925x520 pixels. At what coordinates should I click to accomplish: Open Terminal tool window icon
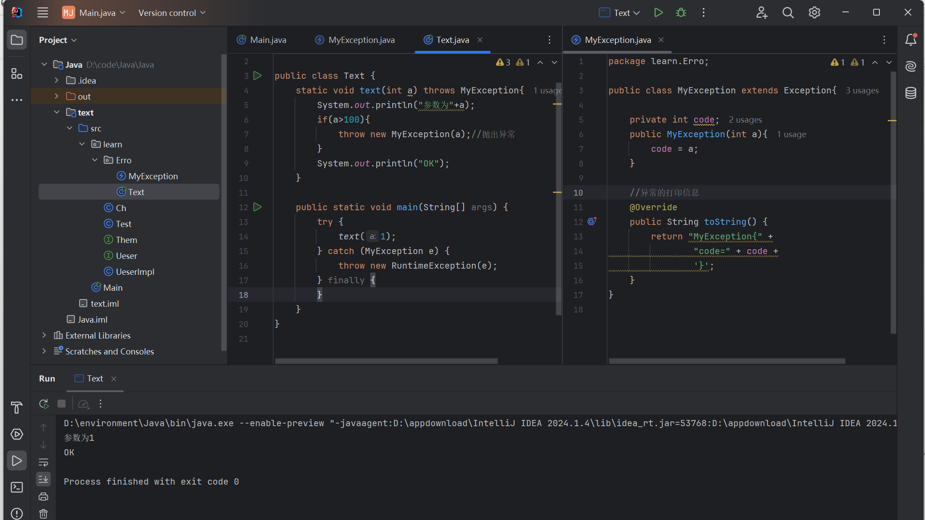17,487
